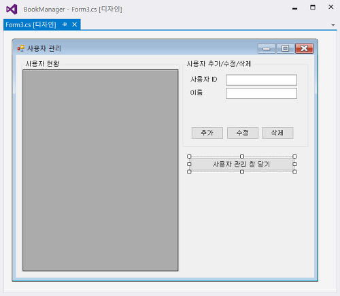The image size is (340, 296).
Task: Select the 삭제 button
Action: click(x=277, y=133)
